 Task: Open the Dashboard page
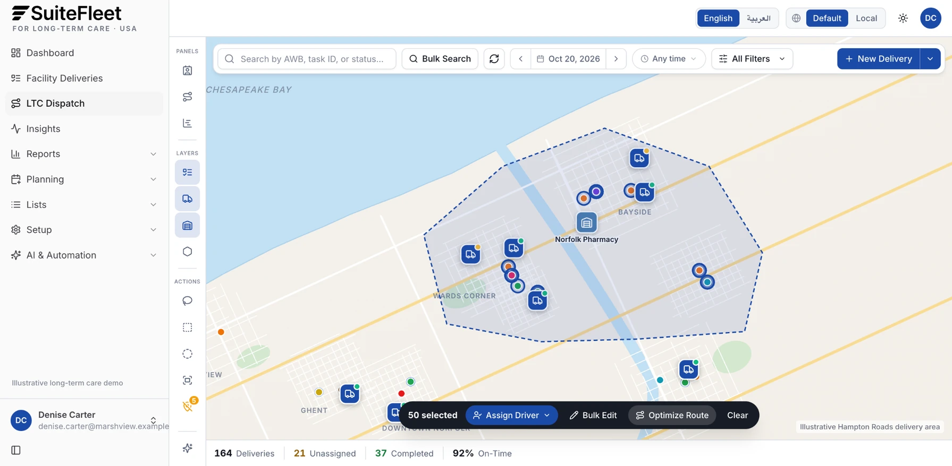84,53
